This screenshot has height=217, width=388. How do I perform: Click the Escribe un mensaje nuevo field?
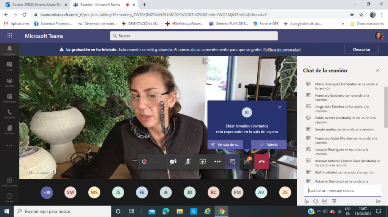coord(342,191)
